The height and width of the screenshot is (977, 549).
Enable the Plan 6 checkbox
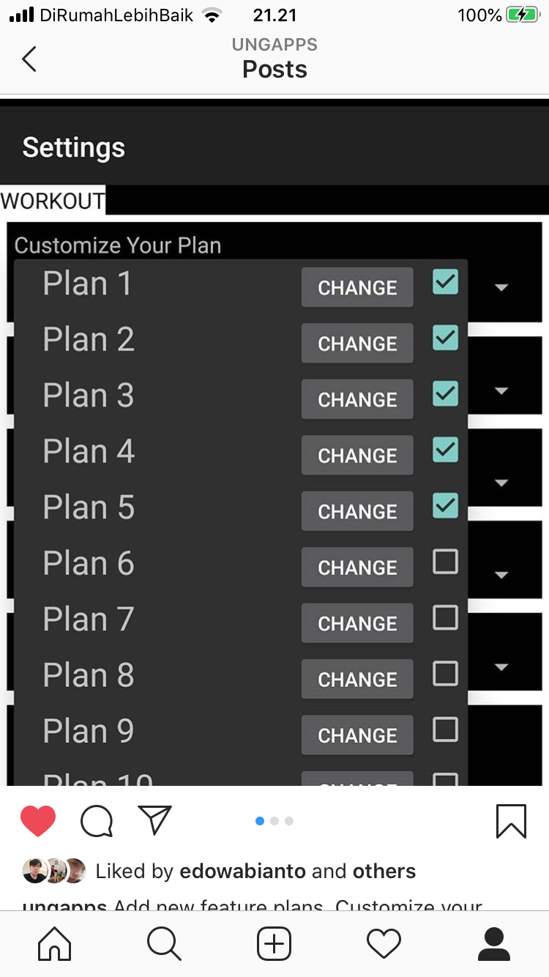[x=444, y=561]
